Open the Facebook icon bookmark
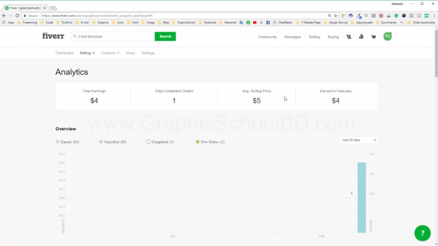The width and height of the screenshot is (438, 246). [268, 22]
